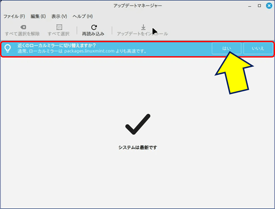Click はい to switch to local mirror
The height and width of the screenshot is (209, 275).
coord(226,49)
